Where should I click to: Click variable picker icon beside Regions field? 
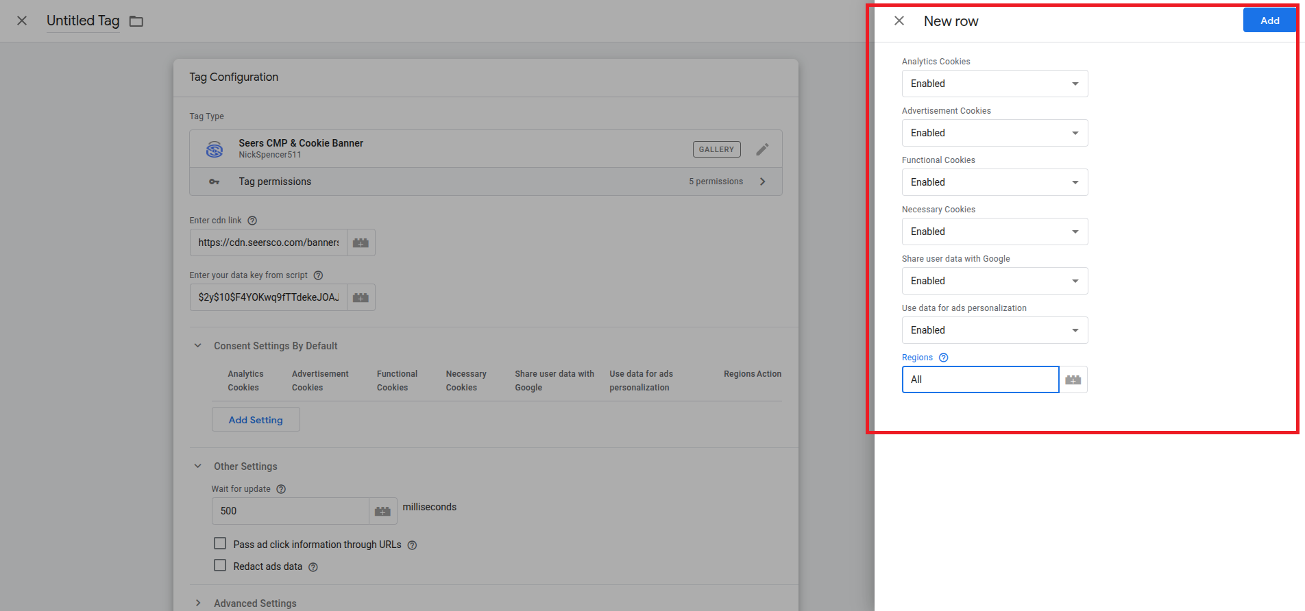pyautogui.click(x=1073, y=379)
